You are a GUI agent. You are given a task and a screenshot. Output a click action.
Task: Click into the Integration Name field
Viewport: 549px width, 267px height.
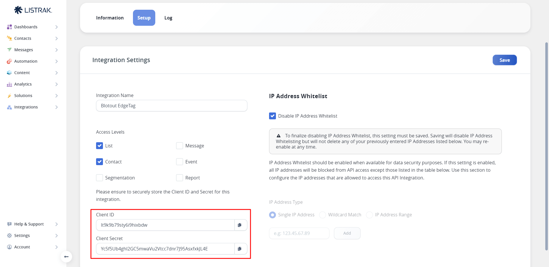click(172, 106)
